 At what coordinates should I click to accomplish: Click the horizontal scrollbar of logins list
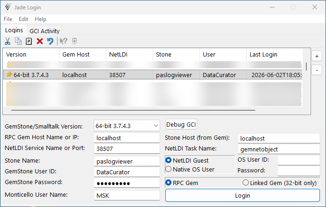pos(133,110)
